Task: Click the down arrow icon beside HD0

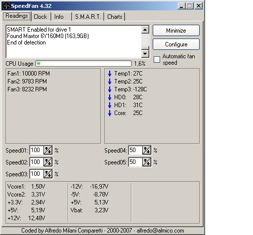Action: coord(110,97)
